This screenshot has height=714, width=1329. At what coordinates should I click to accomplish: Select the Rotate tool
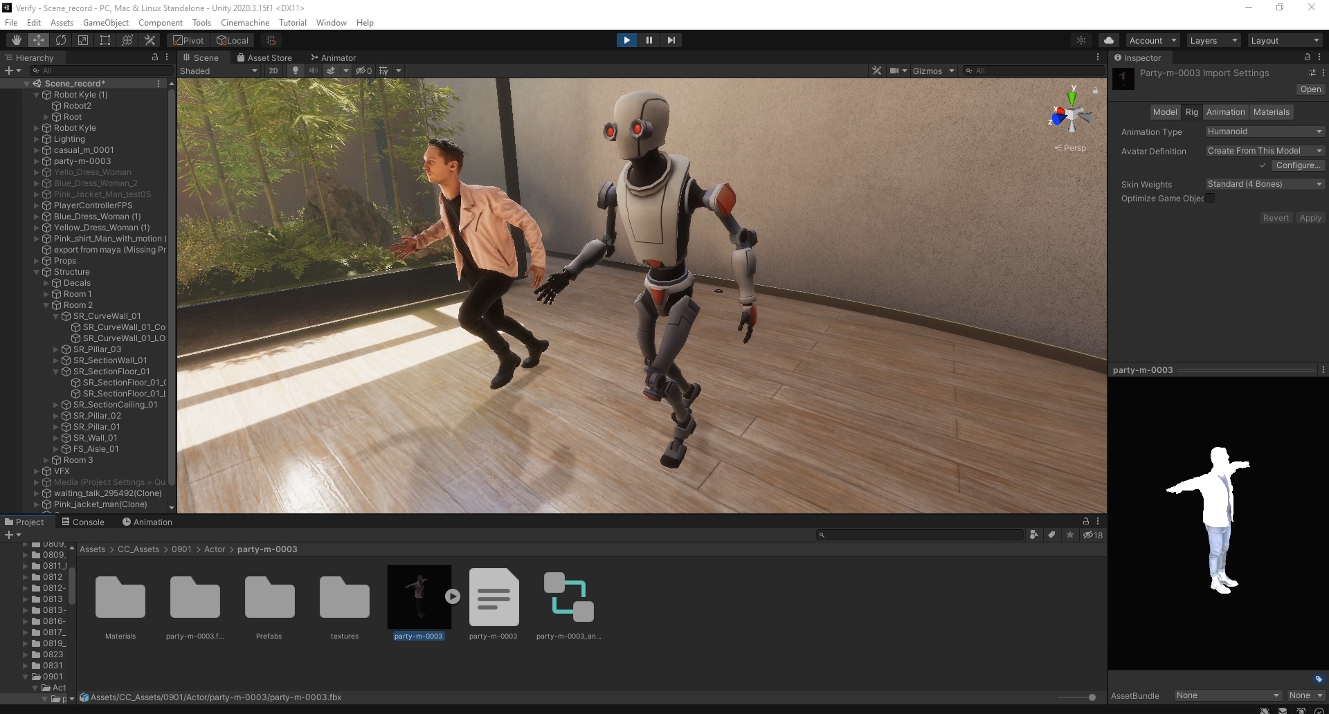[x=61, y=40]
